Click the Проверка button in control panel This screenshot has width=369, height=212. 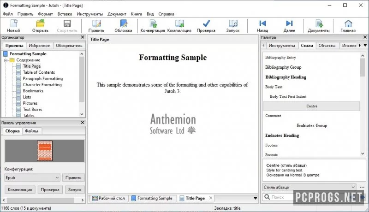50,190
